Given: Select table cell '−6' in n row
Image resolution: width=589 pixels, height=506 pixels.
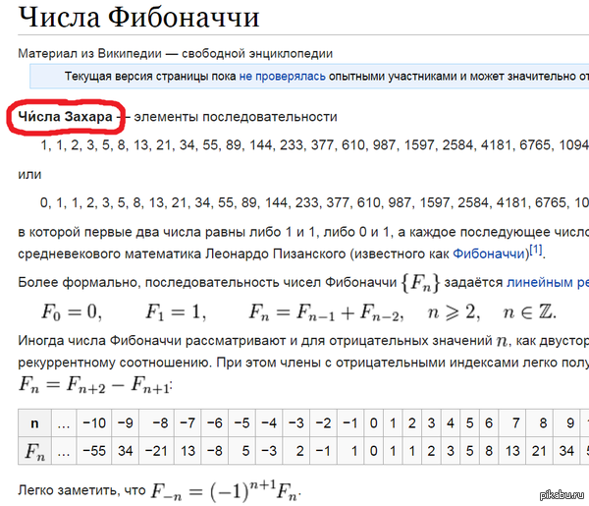Looking at the screenshot, I should [215, 422].
